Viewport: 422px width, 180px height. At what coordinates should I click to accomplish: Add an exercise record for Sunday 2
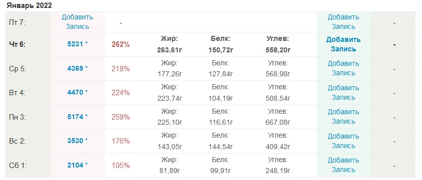click(343, 141)
